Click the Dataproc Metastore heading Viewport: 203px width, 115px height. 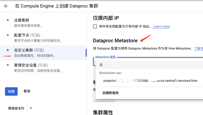[115, 40]
